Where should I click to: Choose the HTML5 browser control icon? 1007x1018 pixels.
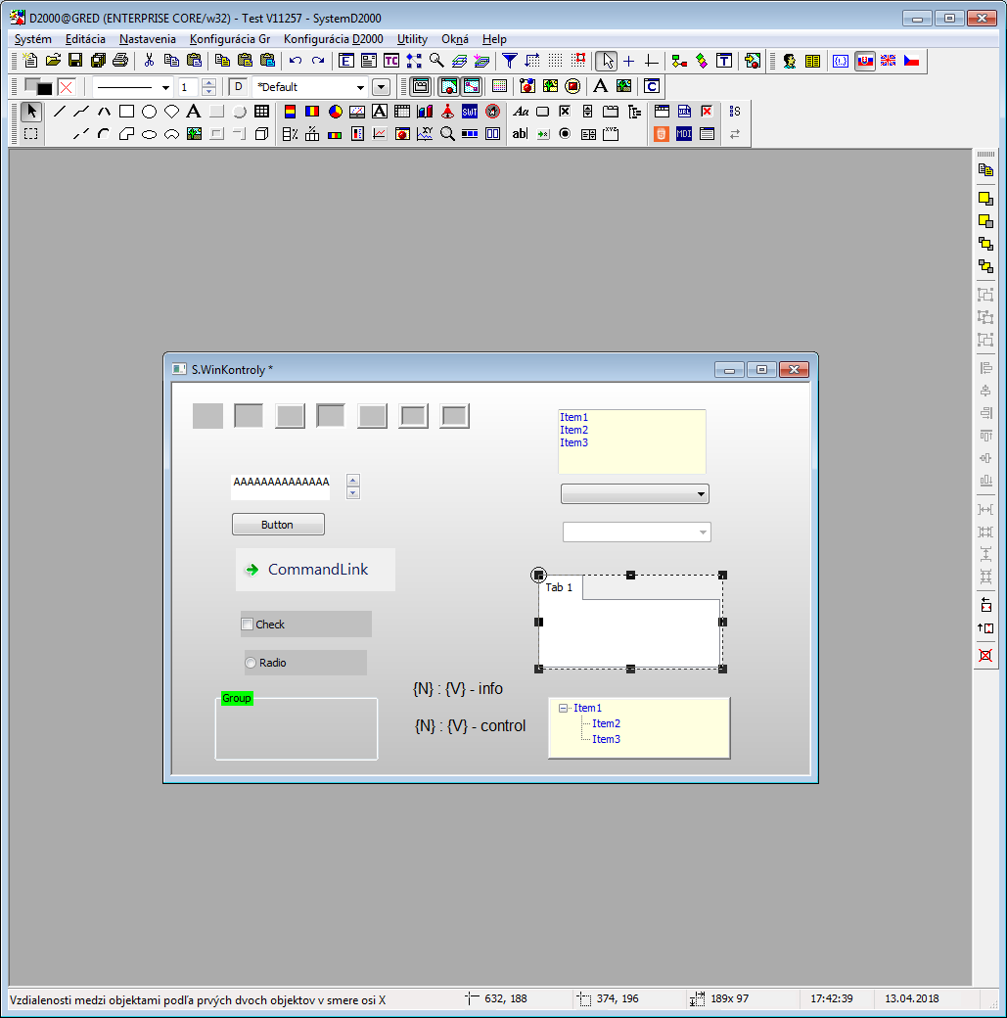(x=662, y=134)
